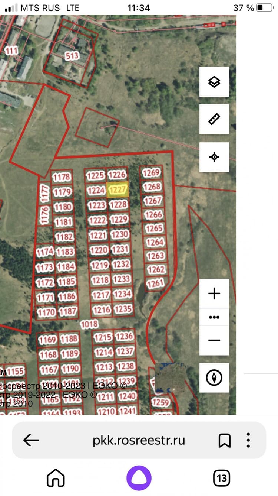Open the three-dots zoom options
The height and width of the screenshot is (496, 278).
coord(214,317)
